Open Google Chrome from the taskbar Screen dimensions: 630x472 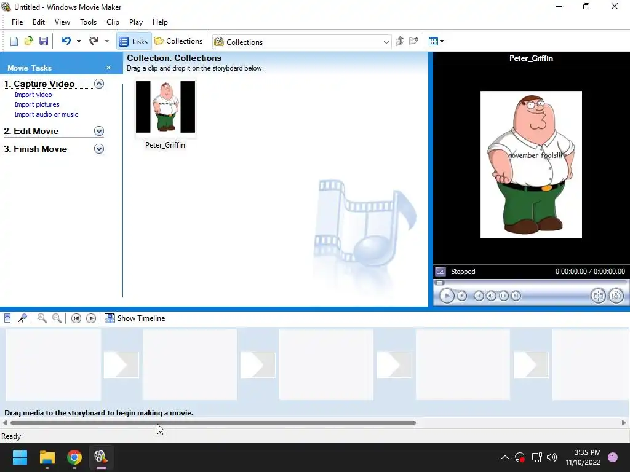[74, 457]
